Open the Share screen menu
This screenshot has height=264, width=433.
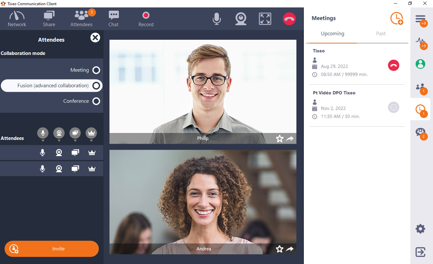pyautogui.click(x=49, y=19)
